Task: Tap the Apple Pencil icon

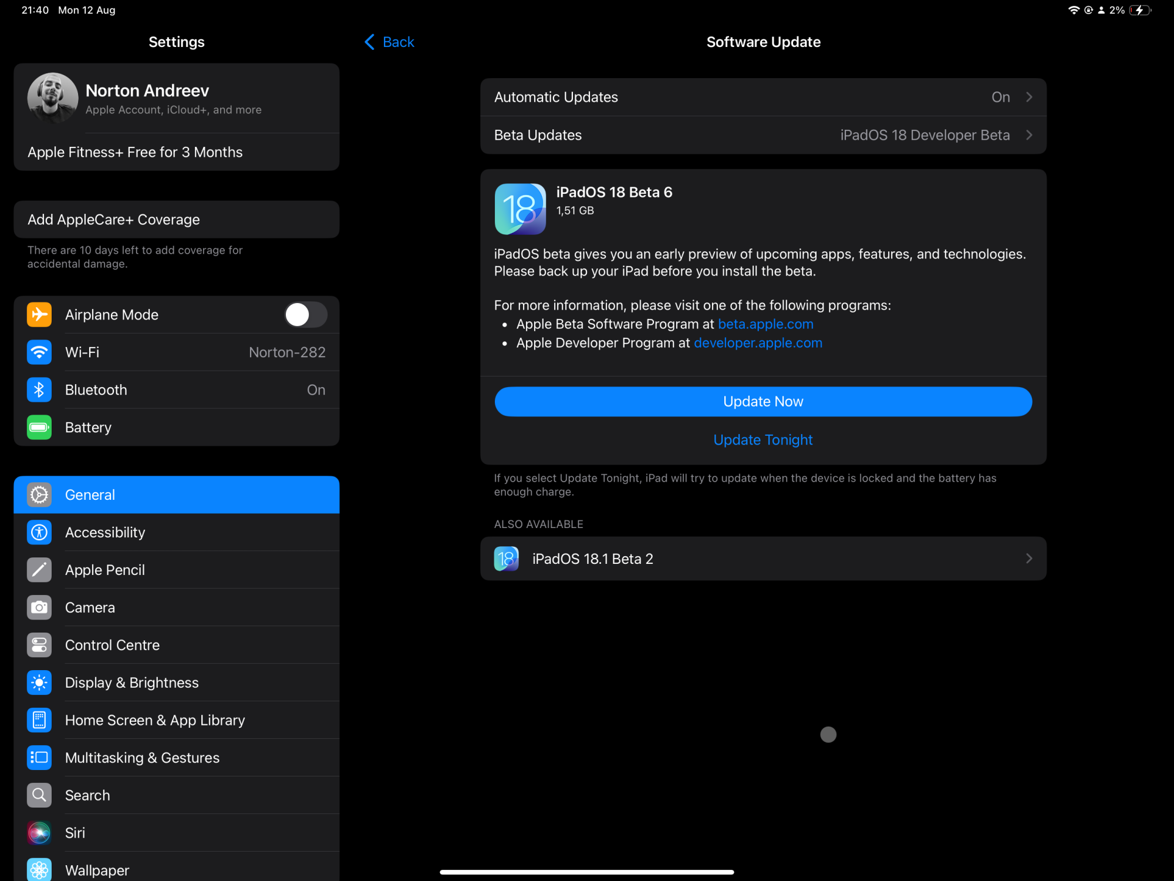Action: [x=39, y=570]
